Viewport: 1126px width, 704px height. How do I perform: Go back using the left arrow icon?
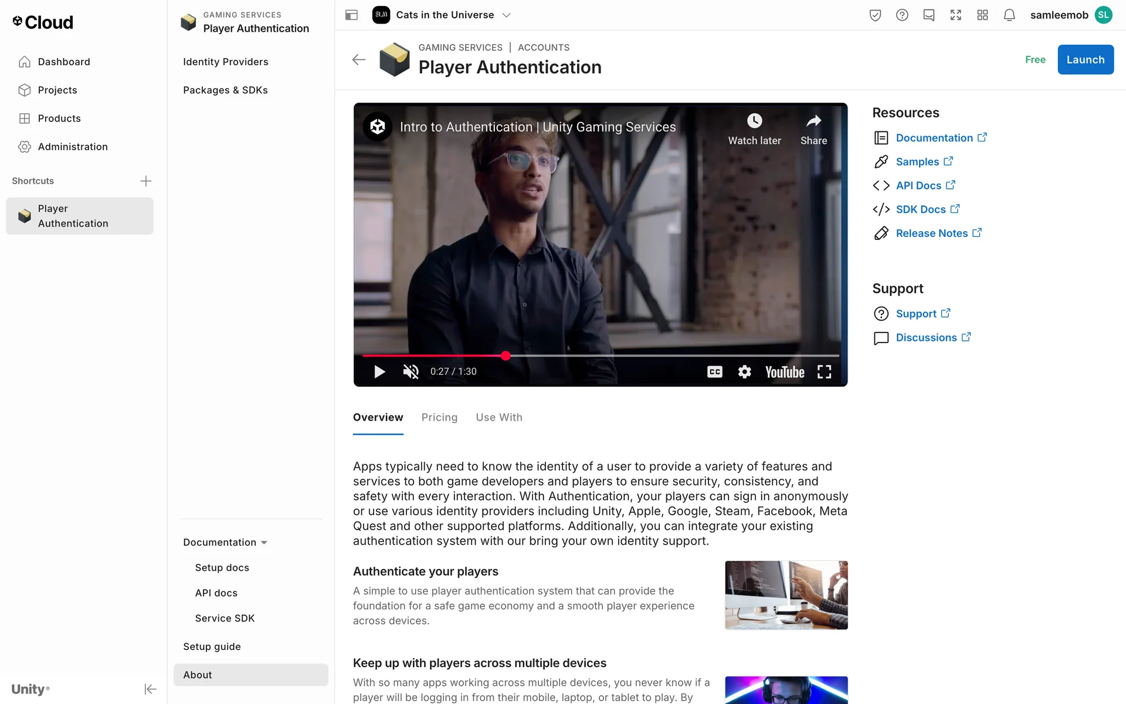click(x=359, y=60)
